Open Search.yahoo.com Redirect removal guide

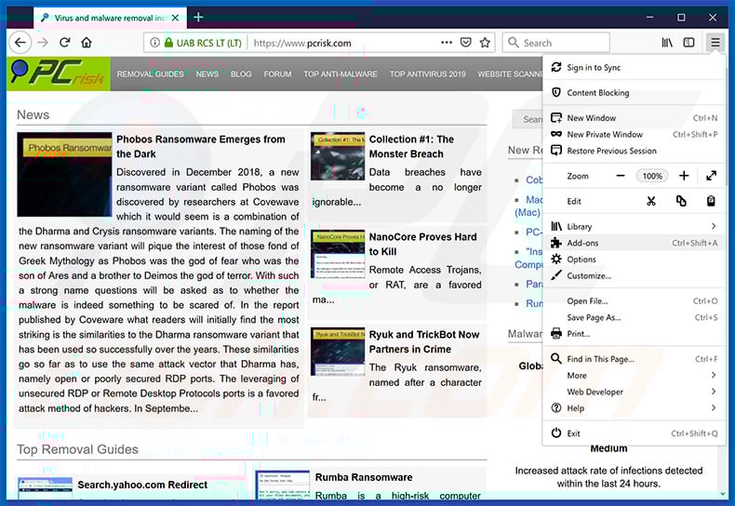(142, 485)
